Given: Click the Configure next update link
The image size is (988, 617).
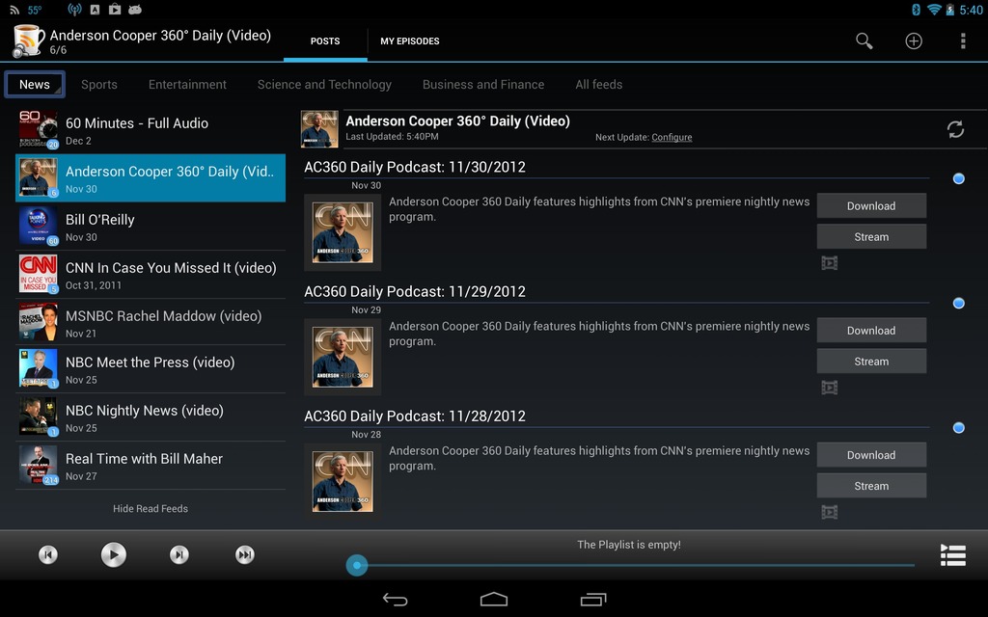Looking at the screenshot, I should click(672, 137).
